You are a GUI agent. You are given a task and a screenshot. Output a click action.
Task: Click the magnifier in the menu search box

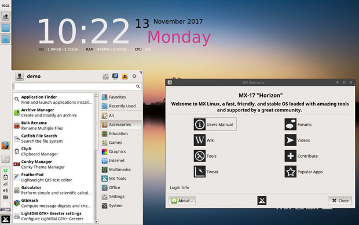point(138,86)
